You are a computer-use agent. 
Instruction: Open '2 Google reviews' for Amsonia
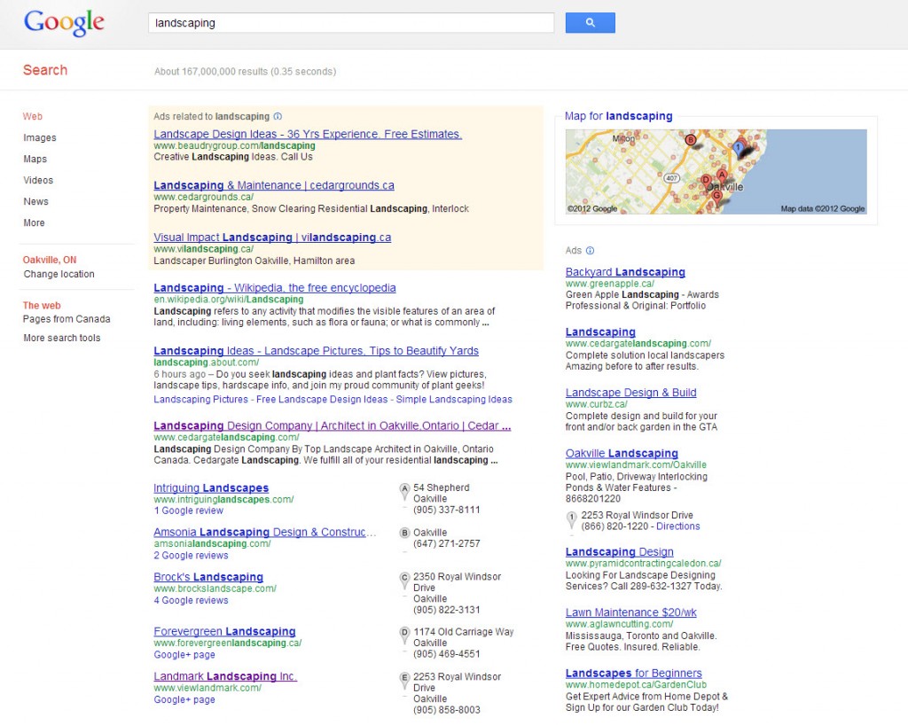point(191,556)
